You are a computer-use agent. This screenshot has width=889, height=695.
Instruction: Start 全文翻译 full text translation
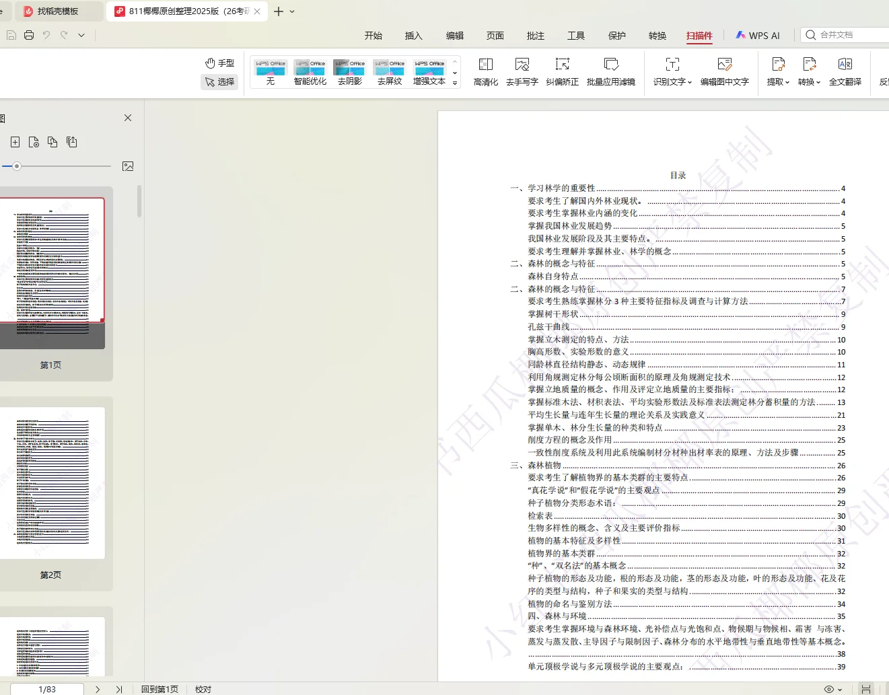[x=845, y=72]
